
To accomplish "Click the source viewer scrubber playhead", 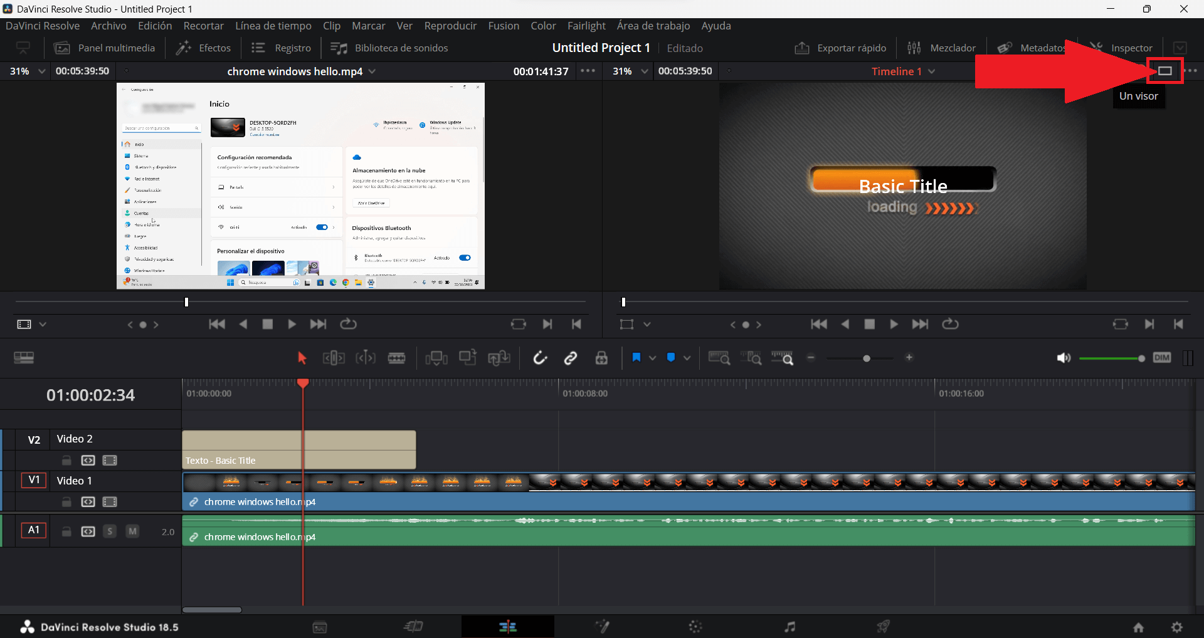I will [186, 302].
